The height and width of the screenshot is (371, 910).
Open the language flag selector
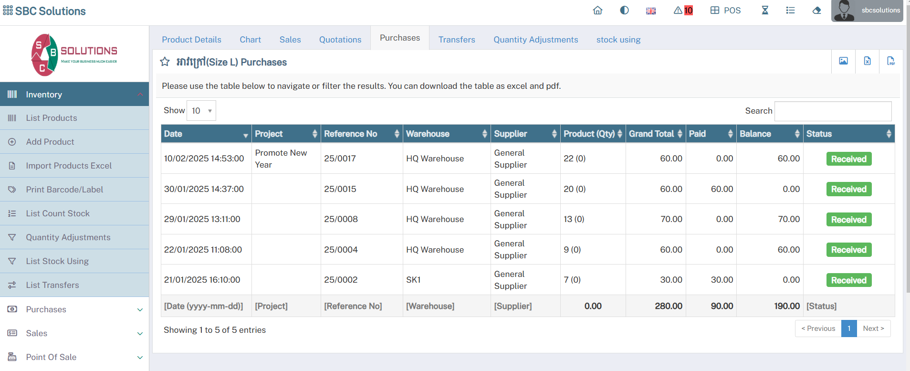coord(651,11)
